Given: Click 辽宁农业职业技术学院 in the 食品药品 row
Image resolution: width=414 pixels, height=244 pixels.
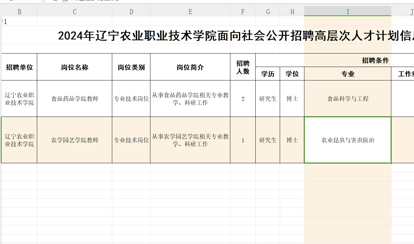Looking at the screenshot, I should (x=19, y=99).
